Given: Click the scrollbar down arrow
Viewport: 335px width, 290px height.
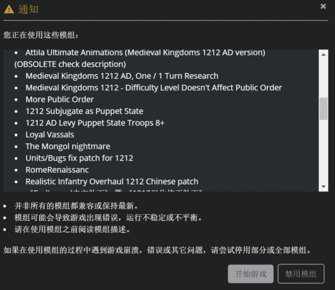Looking at the screenshot, I should [x=324, y=187].
